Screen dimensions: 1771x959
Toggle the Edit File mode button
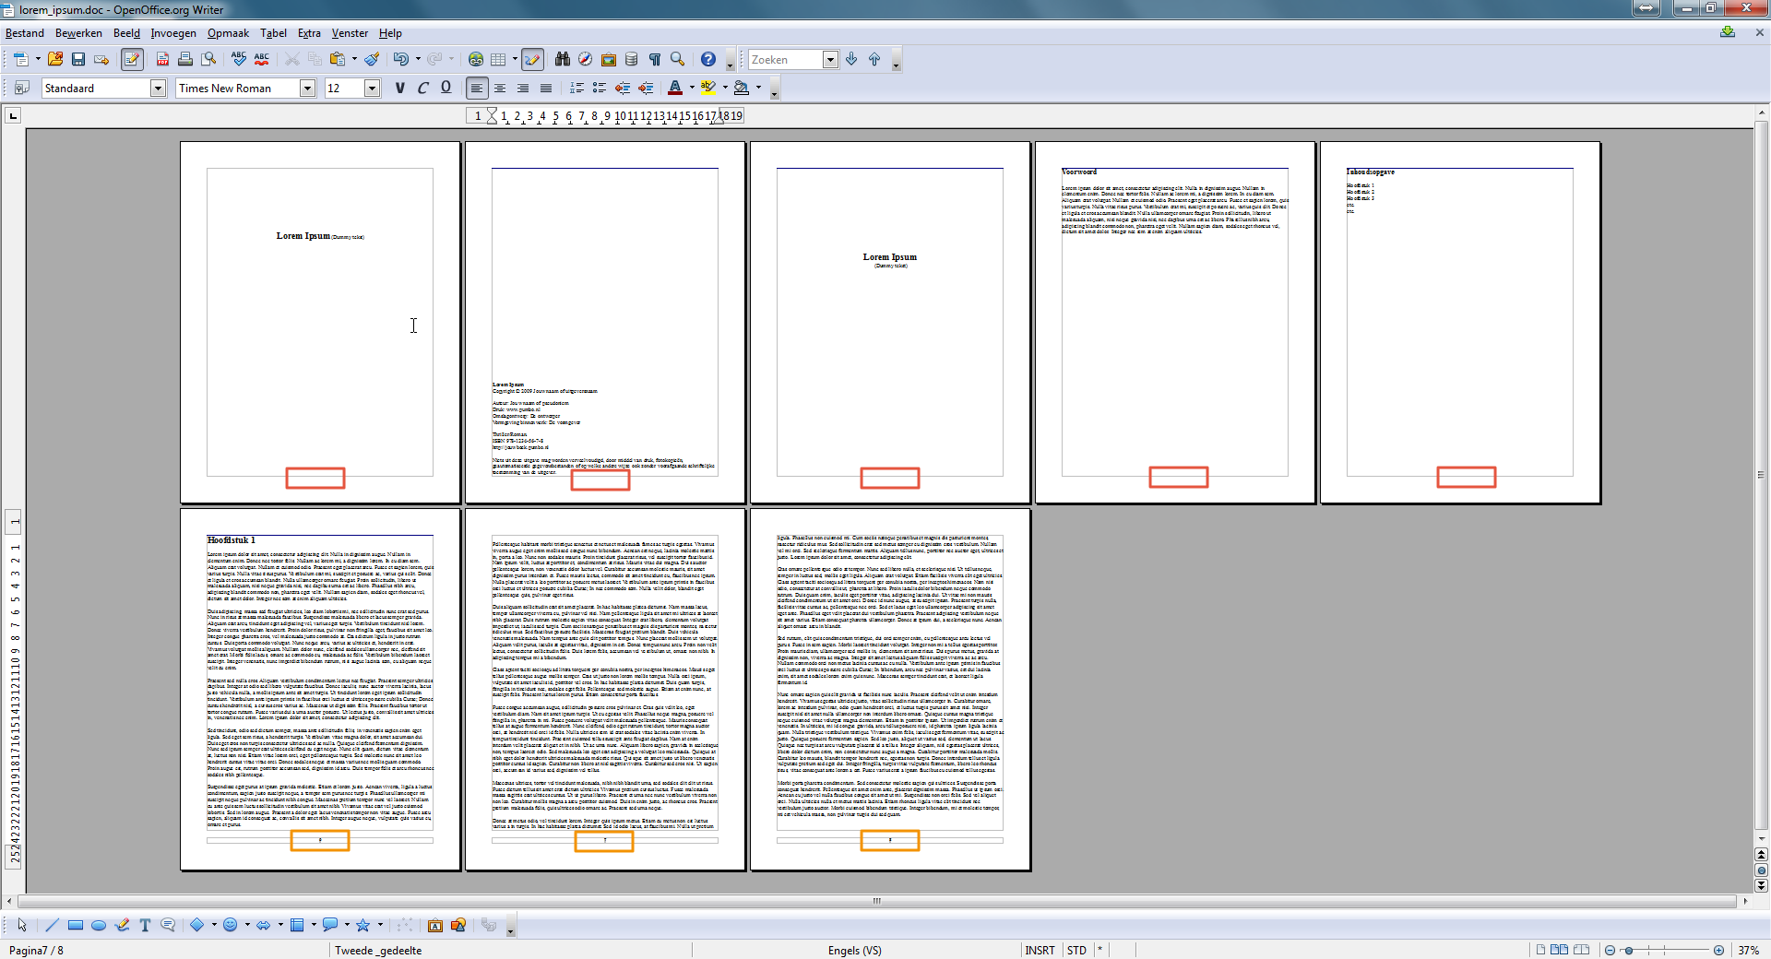[x=132, y=59]
